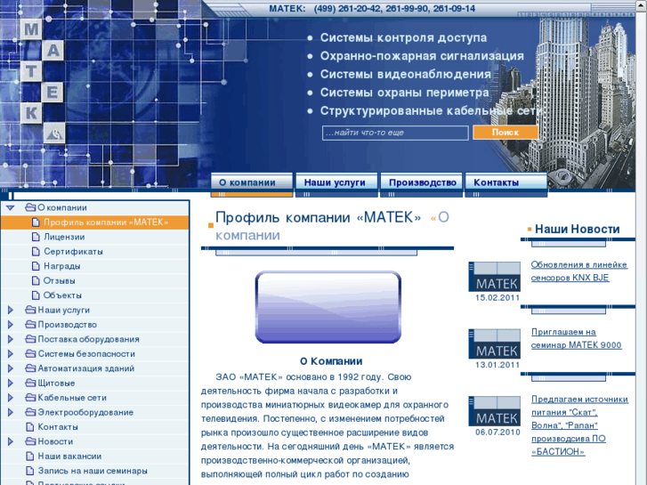647x485 pixels.
Task: Click page icon beside «Сертификаты»
Action: tap(36, 251)
